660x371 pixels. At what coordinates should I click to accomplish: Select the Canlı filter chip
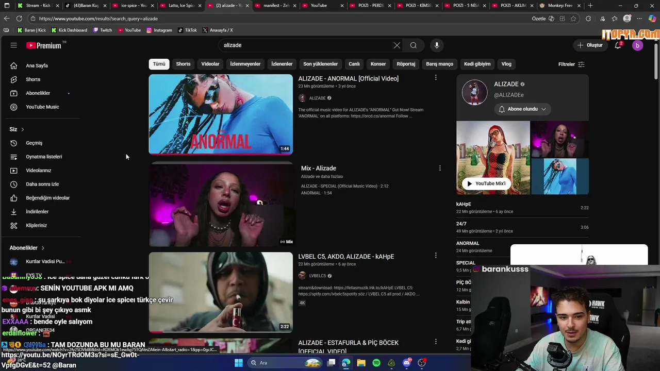[x=354, y=64]
